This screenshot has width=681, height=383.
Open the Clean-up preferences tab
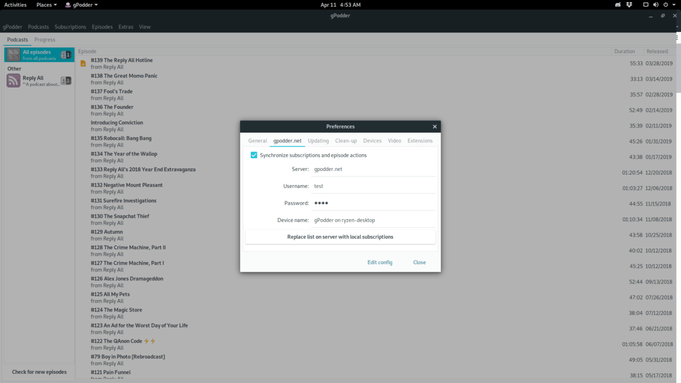click(x=346, y=141)
